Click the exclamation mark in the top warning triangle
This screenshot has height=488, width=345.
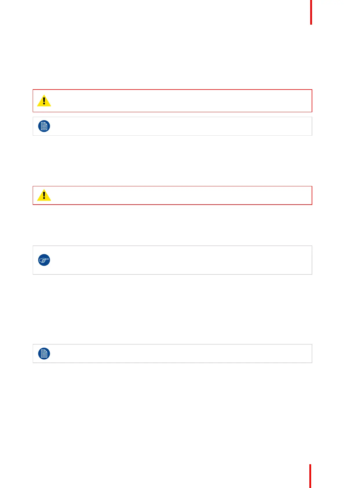click(x=44, y=101)
